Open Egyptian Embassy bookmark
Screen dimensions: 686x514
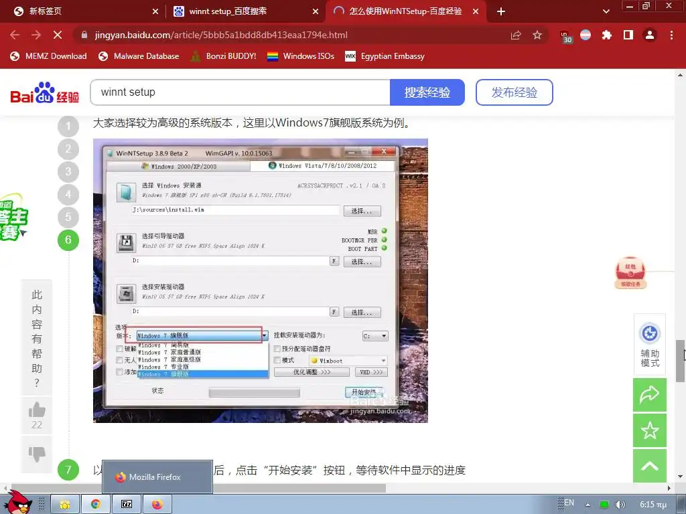(385, 56)
